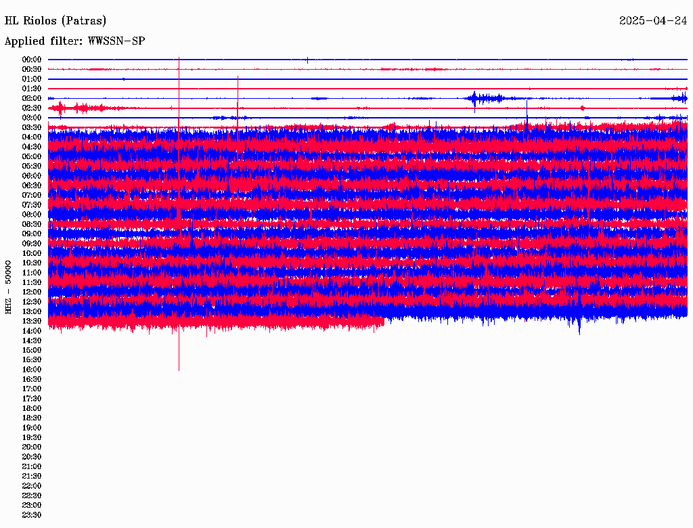This screenshot has width=693, height=528.
Task: Click the 14:00 time label
Action: pos(32,331)
